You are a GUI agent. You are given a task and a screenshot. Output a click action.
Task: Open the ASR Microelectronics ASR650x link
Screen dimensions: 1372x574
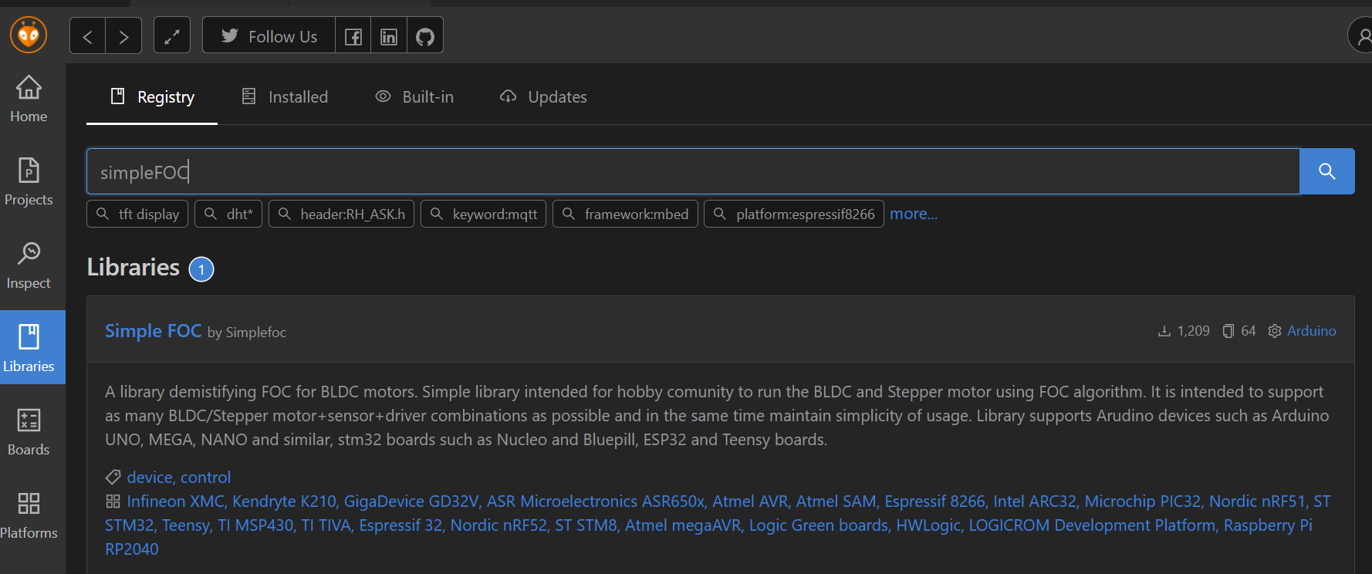coord(596,501)
